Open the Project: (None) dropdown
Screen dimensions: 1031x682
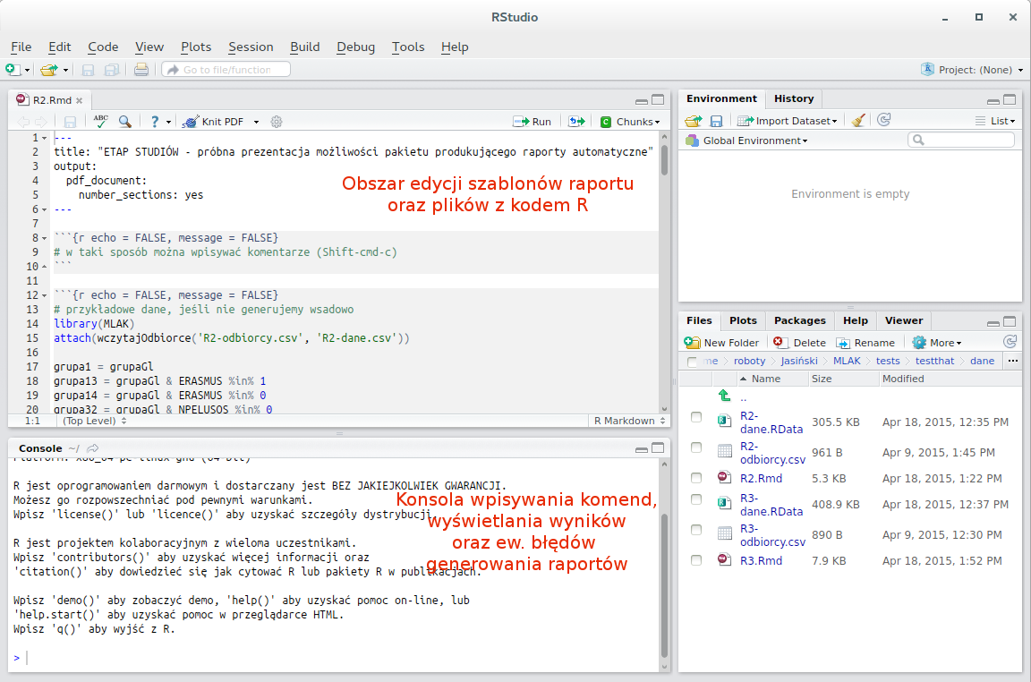pyautogui.click(x=973, y=70)
